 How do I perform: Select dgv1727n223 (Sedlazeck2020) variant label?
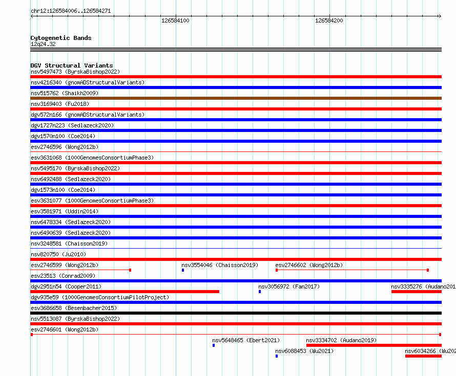pos(72,125)
